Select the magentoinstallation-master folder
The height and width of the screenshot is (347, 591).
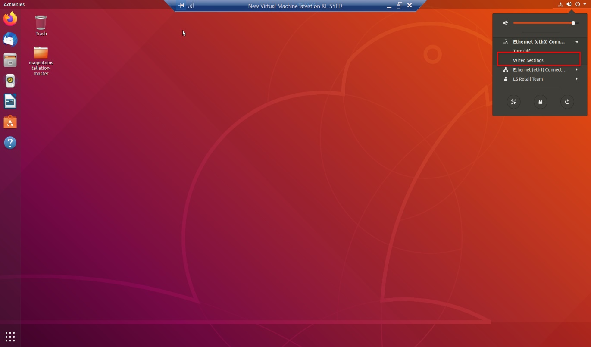[x=41, y=61]
